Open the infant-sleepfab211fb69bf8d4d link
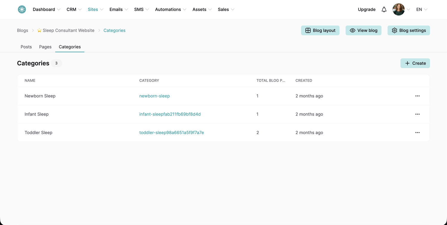Screen dimensions: 447x225 tap(170, 114)
